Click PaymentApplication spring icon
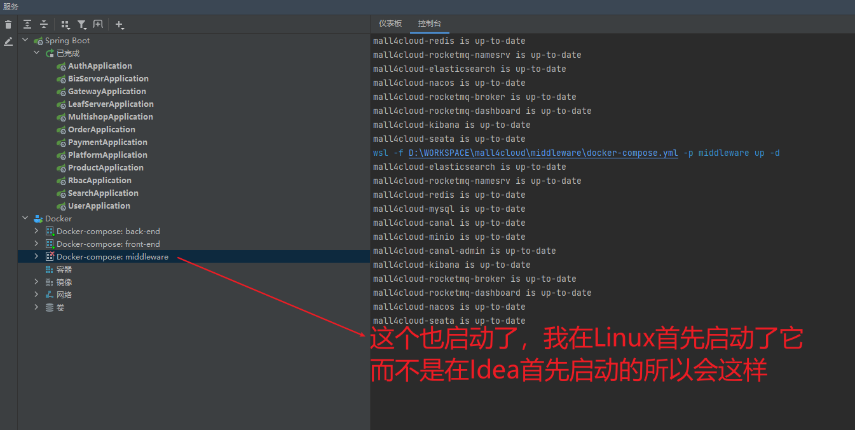This screenshot has height=430, width=855. (61, 142)
